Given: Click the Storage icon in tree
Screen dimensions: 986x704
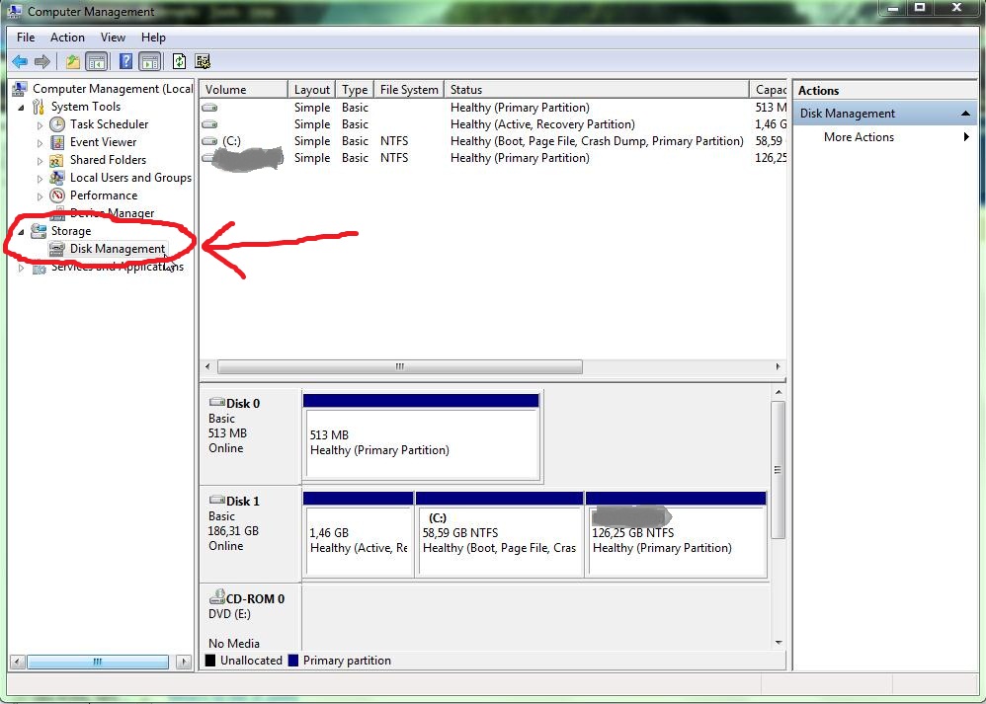Looking at the screenshot, I should click(39, 231).
